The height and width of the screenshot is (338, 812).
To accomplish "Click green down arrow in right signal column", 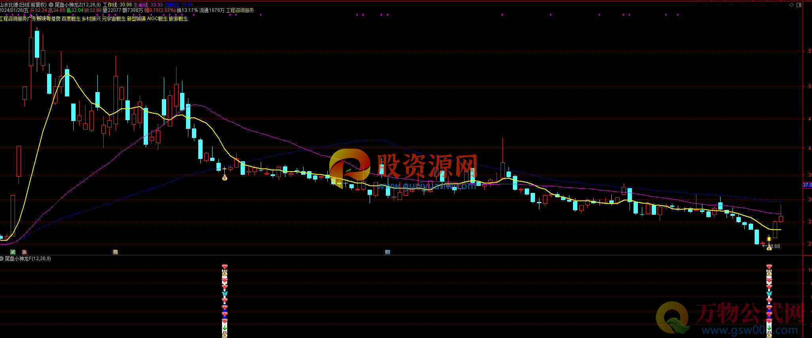I will (x=769, y=328).
